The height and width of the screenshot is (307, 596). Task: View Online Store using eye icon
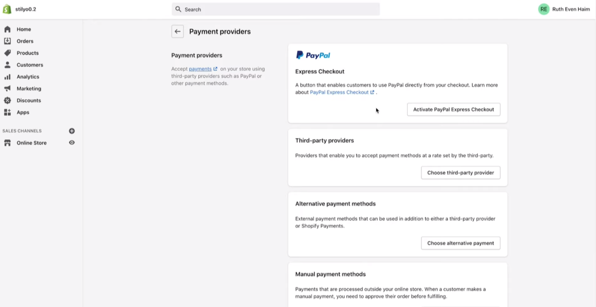[72, 143]
